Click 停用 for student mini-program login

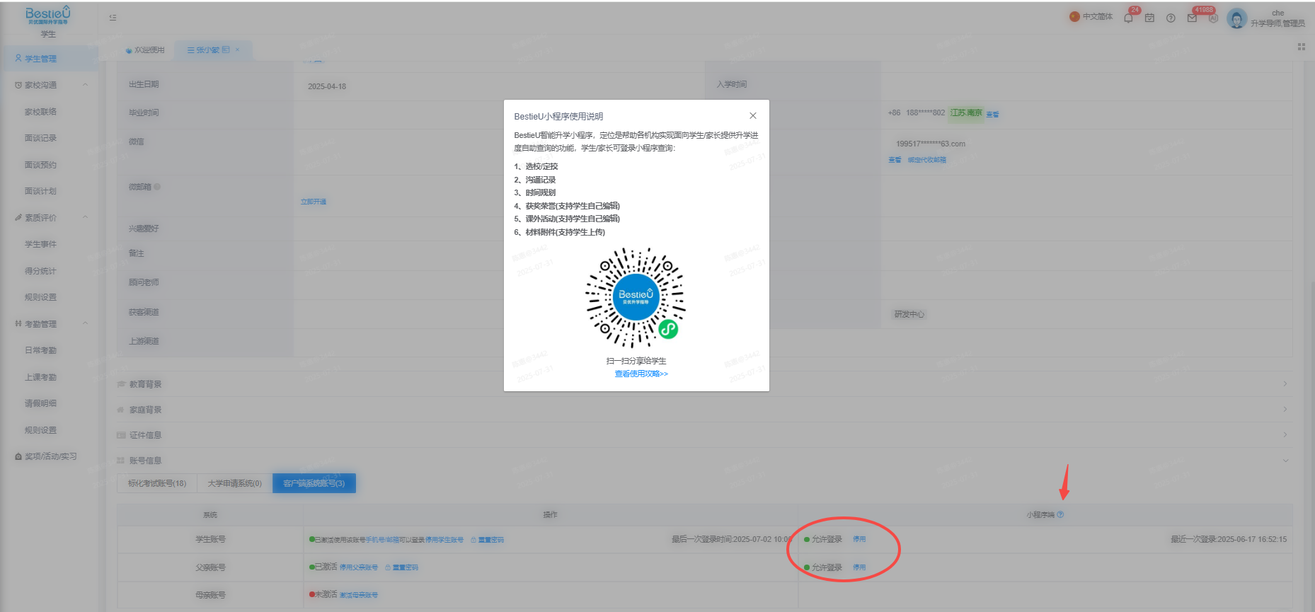point(859,539)
